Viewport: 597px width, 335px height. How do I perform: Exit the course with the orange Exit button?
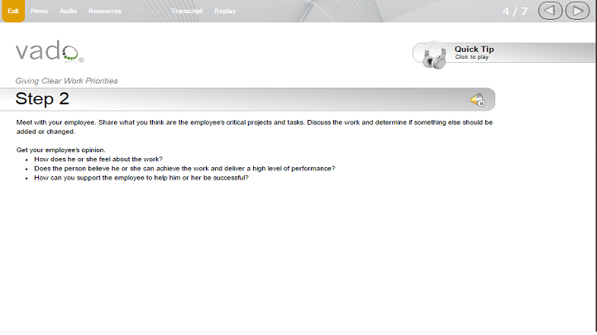(13, 11)
